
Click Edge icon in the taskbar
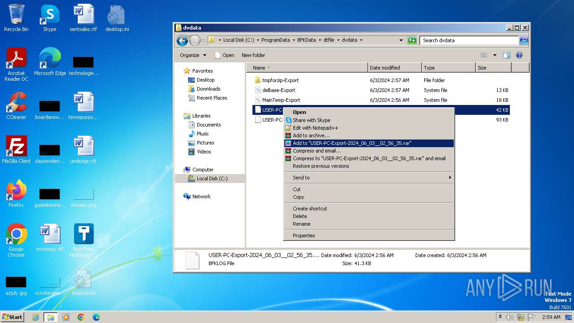coord(96,317)
